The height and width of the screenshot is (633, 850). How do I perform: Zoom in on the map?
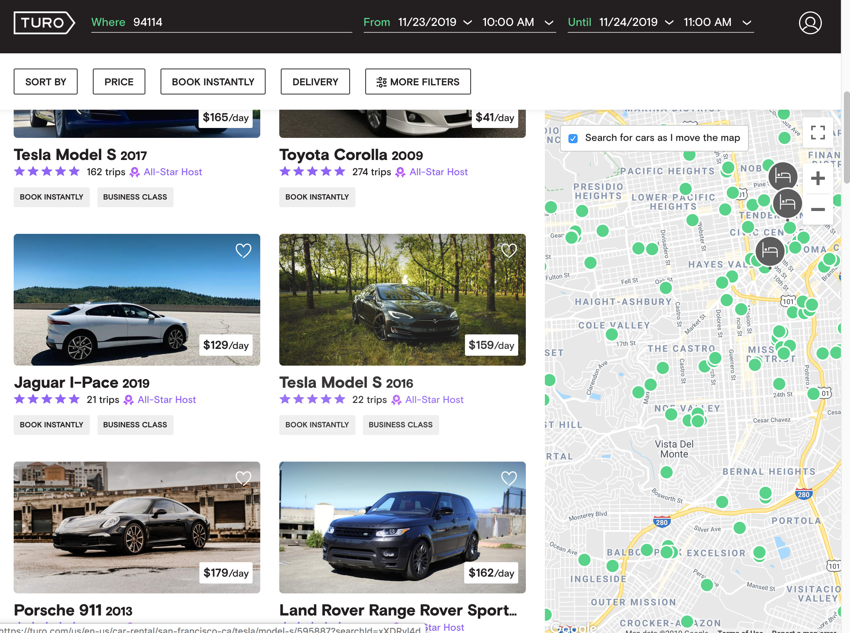click(x=818, y=178)
